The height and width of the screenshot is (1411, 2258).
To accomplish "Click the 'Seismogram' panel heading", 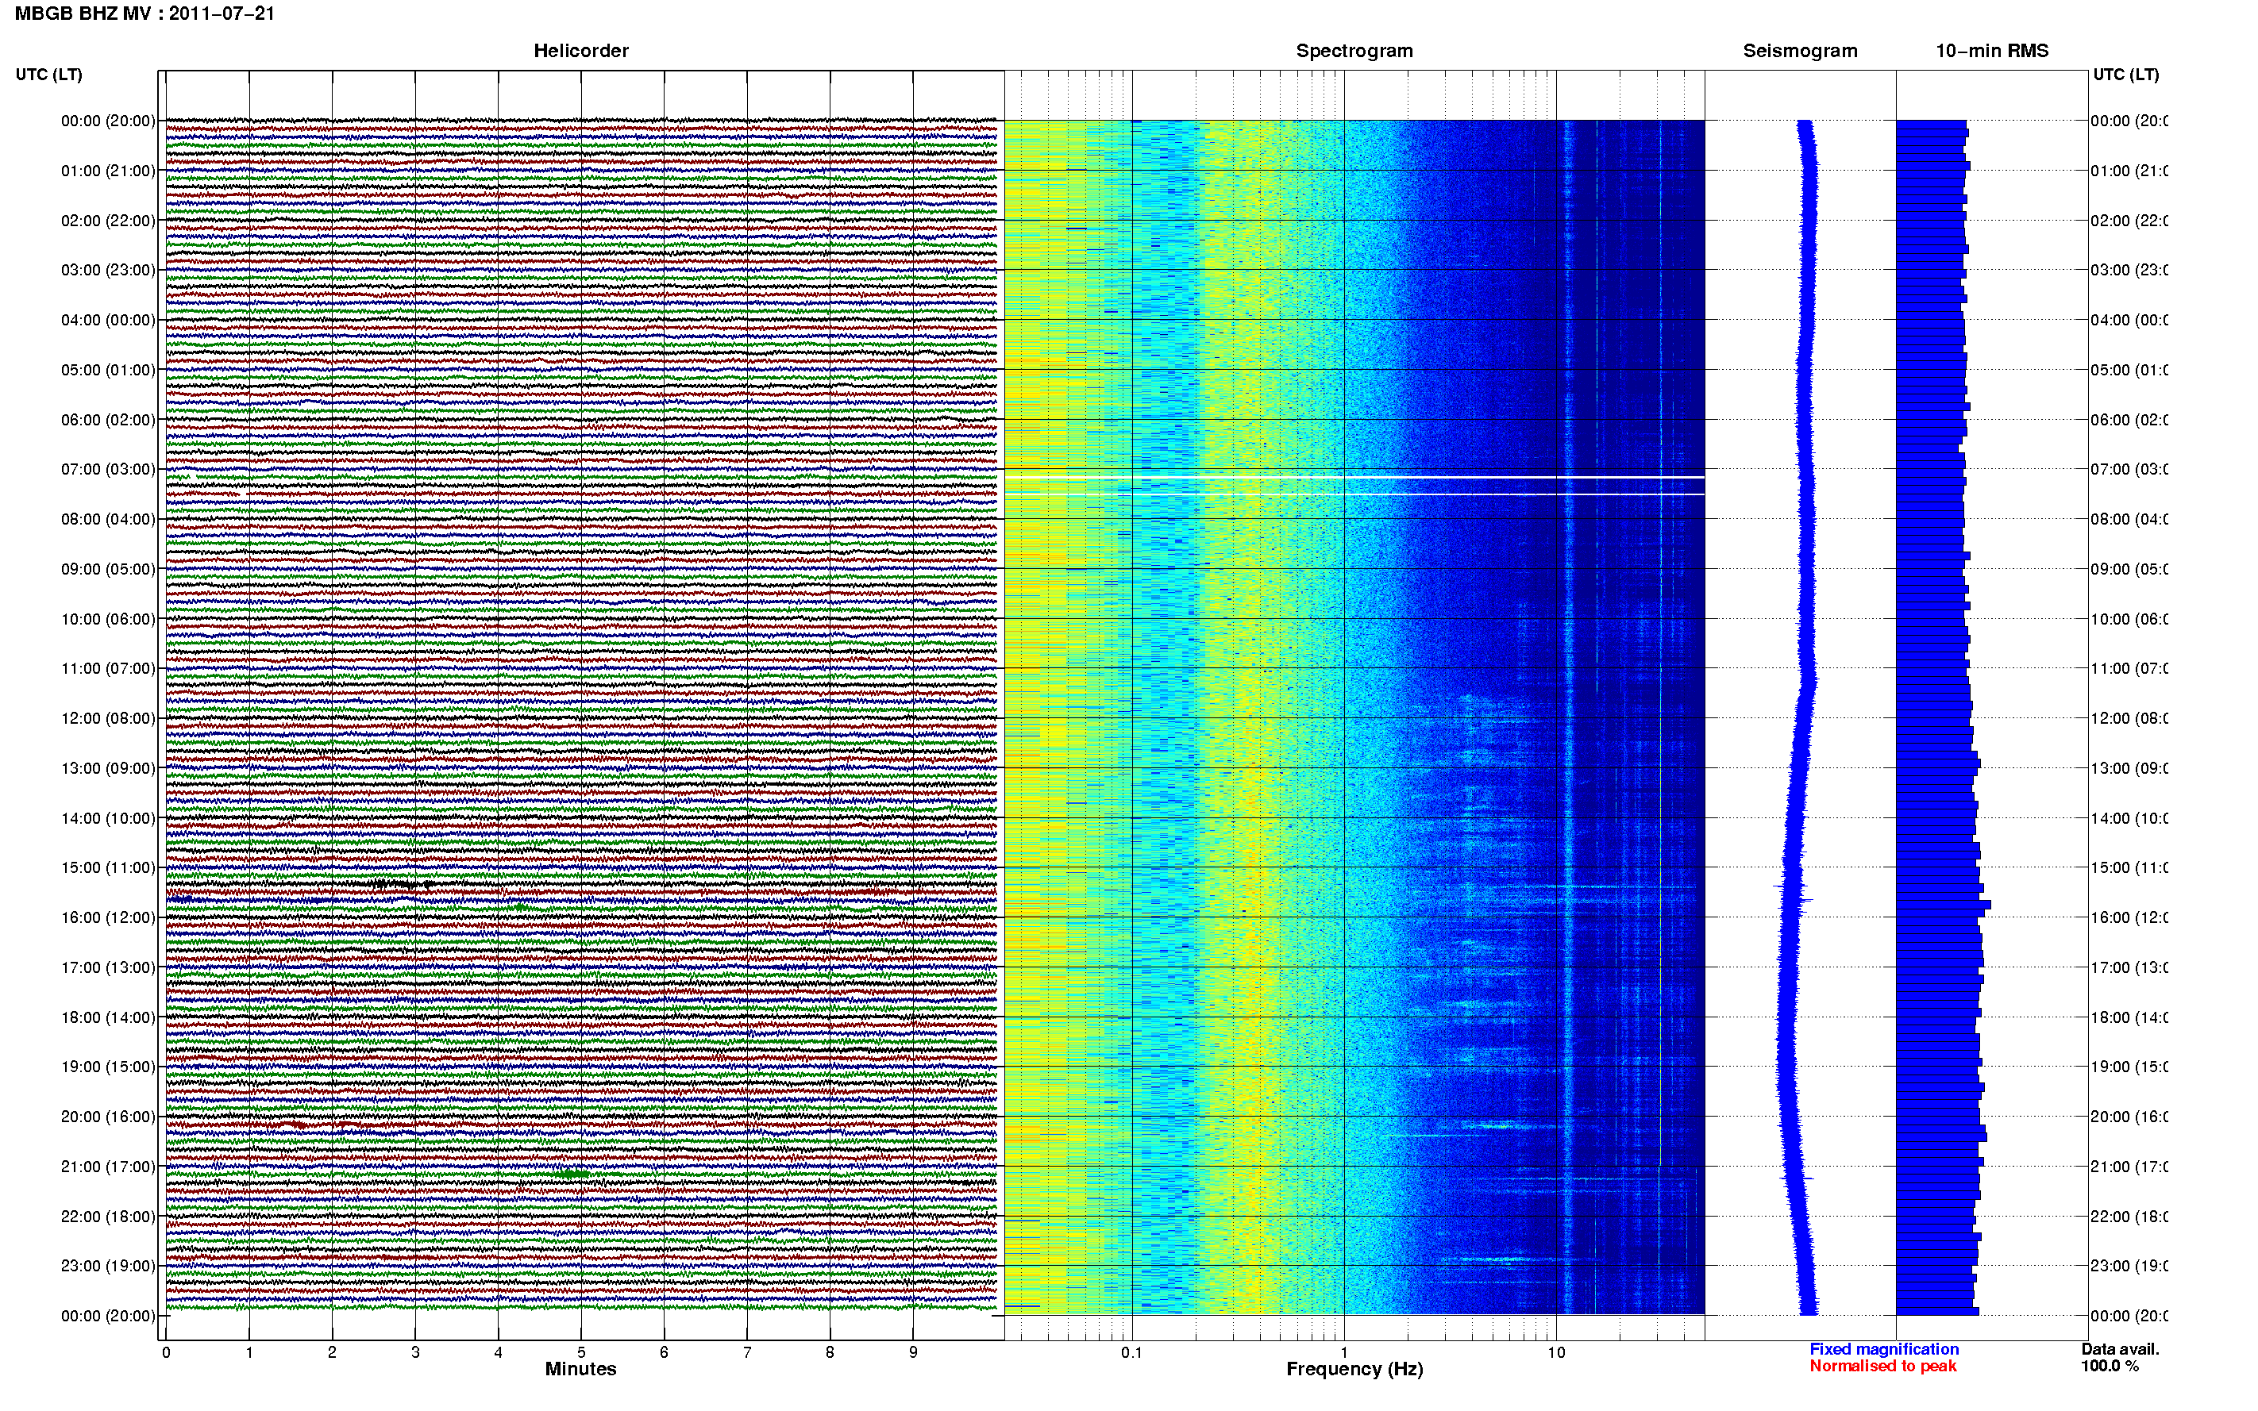I will point(1800,52).
